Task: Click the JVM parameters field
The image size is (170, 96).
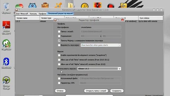Action: [x=100, y=83]
